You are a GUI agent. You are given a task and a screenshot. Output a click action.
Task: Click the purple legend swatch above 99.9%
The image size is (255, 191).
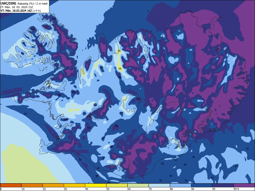[x=244, y=185]
